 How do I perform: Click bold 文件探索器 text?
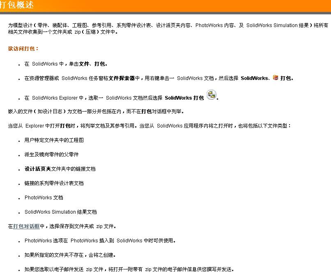click(122, 78)
